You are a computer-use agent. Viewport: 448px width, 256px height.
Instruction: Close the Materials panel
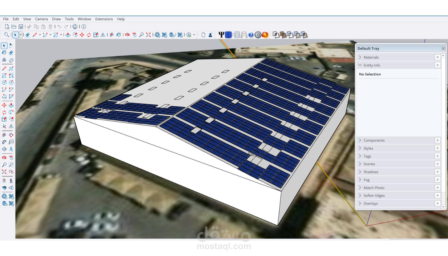click(438, 57)
